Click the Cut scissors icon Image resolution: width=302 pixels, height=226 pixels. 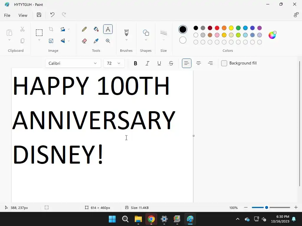(22, 29)
